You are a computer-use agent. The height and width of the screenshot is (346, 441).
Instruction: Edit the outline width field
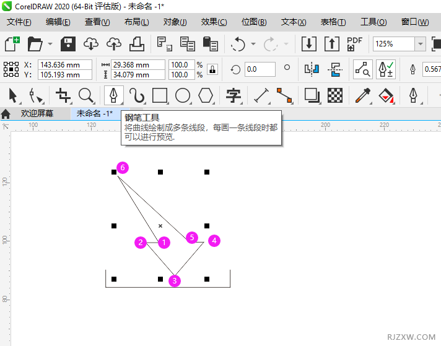tap(432, 69)
